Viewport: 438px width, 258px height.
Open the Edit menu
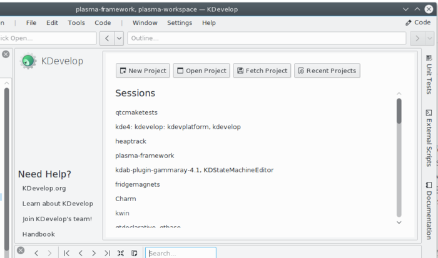click(52, 23)
